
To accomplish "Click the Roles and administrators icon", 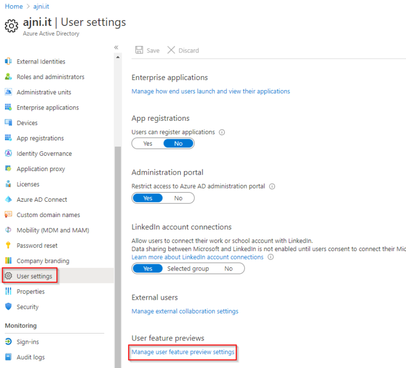I will 8,77.
